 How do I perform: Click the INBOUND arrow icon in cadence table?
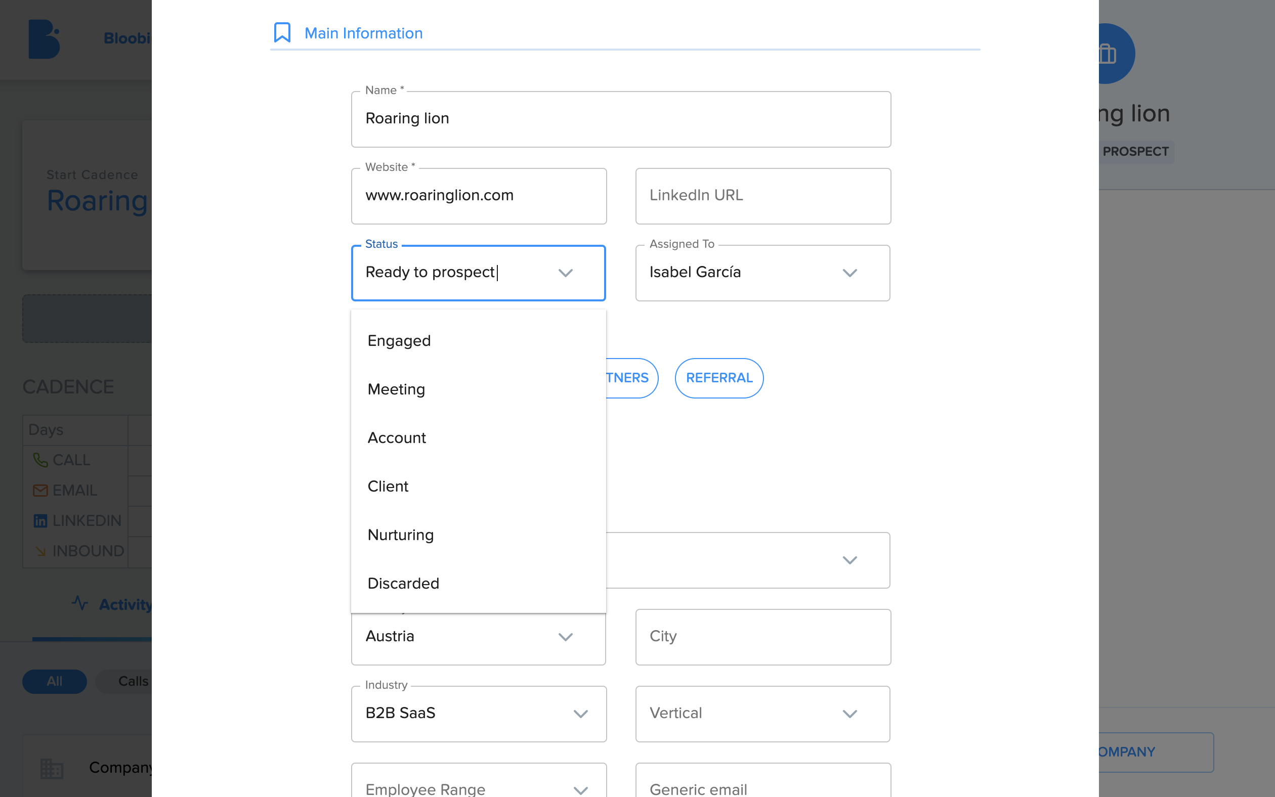40,551
